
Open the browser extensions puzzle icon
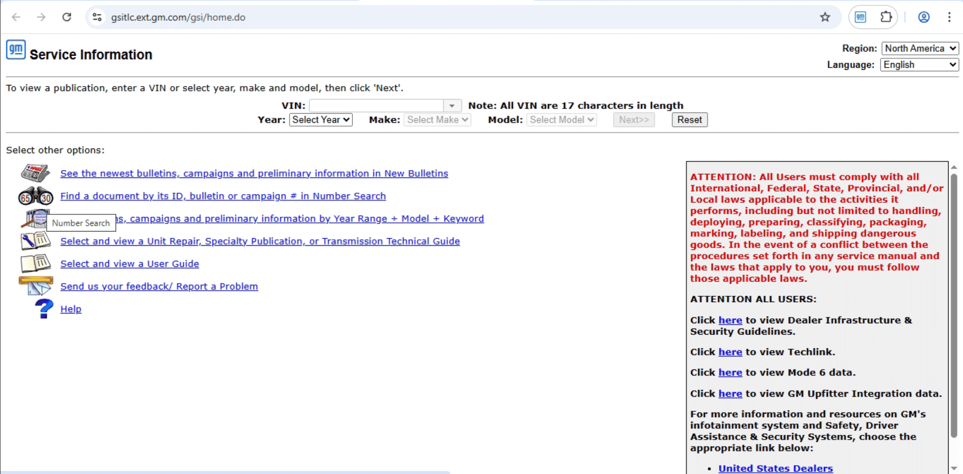(x=886, y=17)
